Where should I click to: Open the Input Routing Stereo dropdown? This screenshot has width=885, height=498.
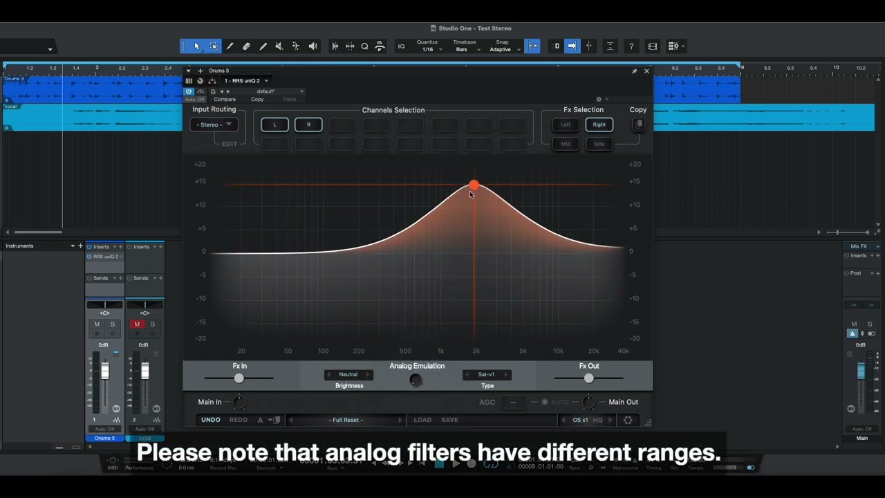pos(214,124)
